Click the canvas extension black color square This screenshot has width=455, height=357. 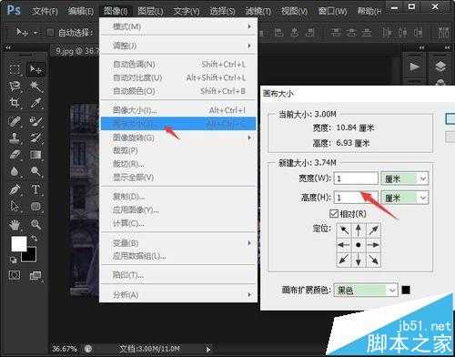(406, 290)
